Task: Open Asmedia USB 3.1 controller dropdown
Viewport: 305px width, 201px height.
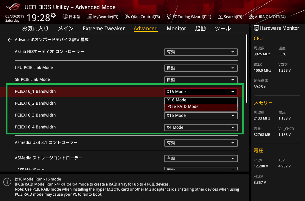Action: tap(201, 143)
